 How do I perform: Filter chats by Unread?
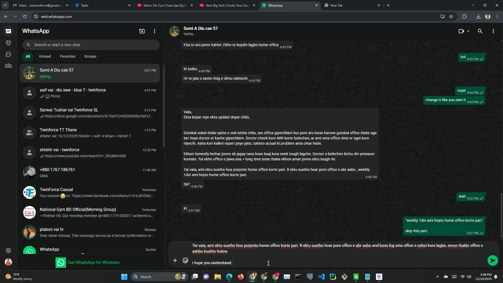(45, 56)
